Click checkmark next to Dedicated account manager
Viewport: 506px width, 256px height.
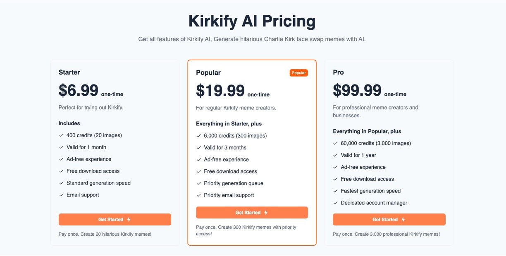pos(336,203)
